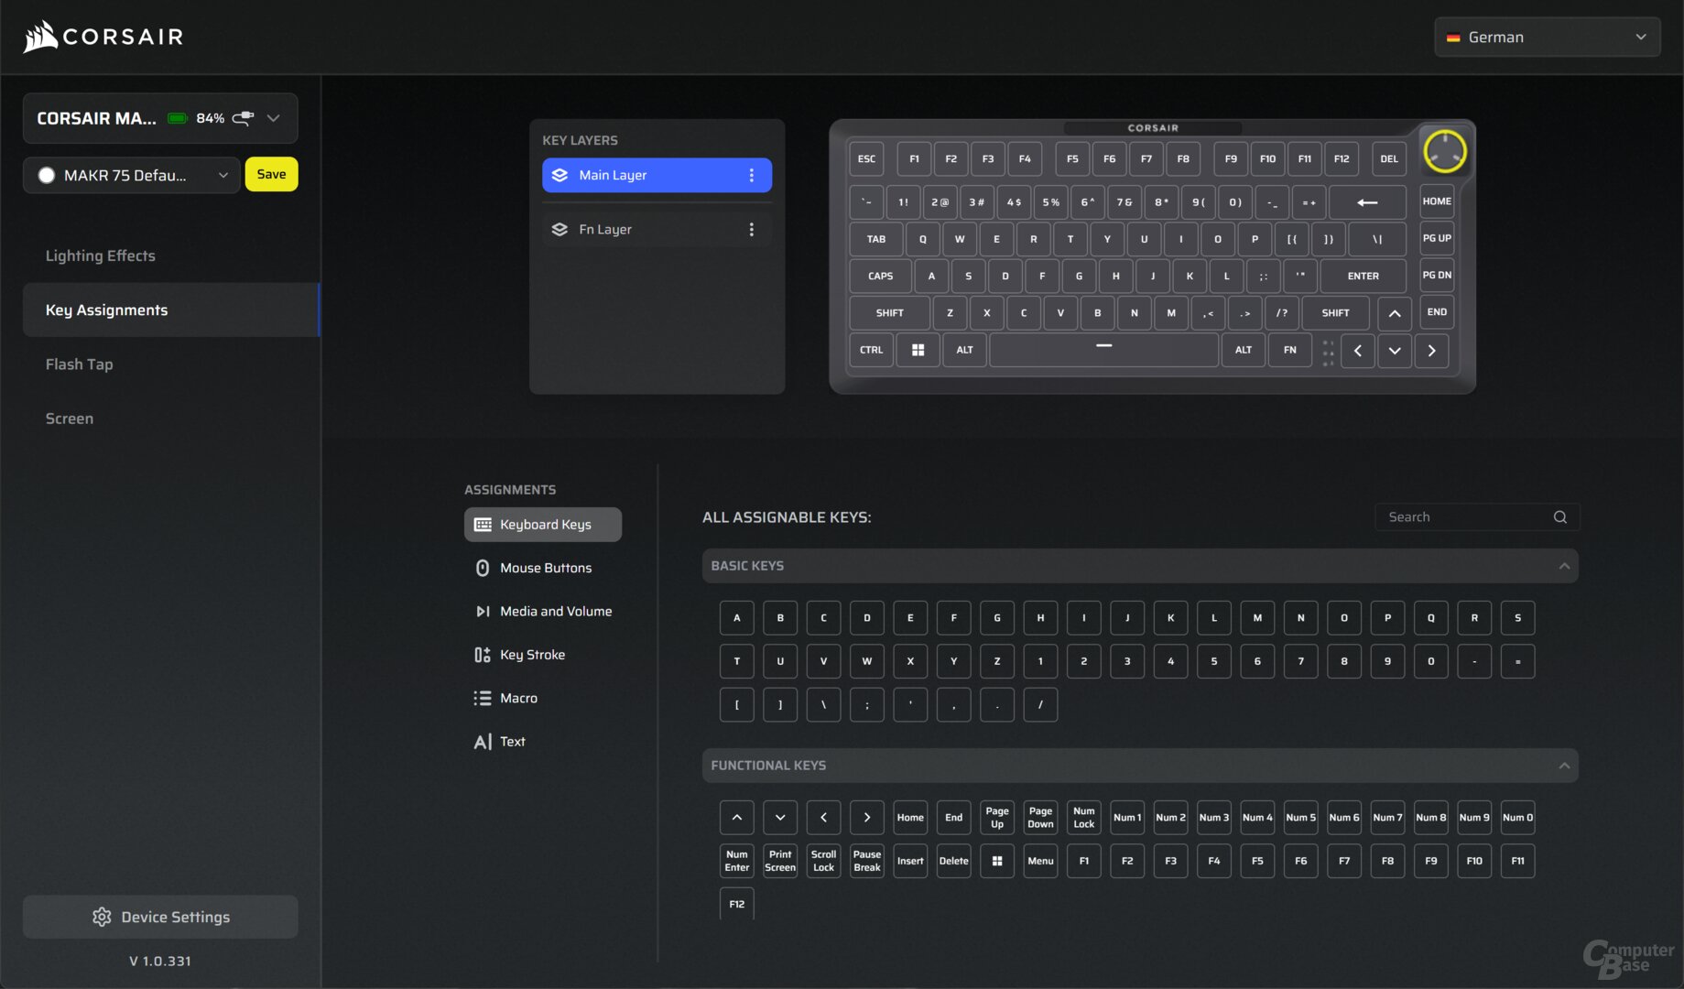This screenshot has width=1684, height=989.
Task: Select the CAPS key on keyboard
Action: tap(880, 276)
